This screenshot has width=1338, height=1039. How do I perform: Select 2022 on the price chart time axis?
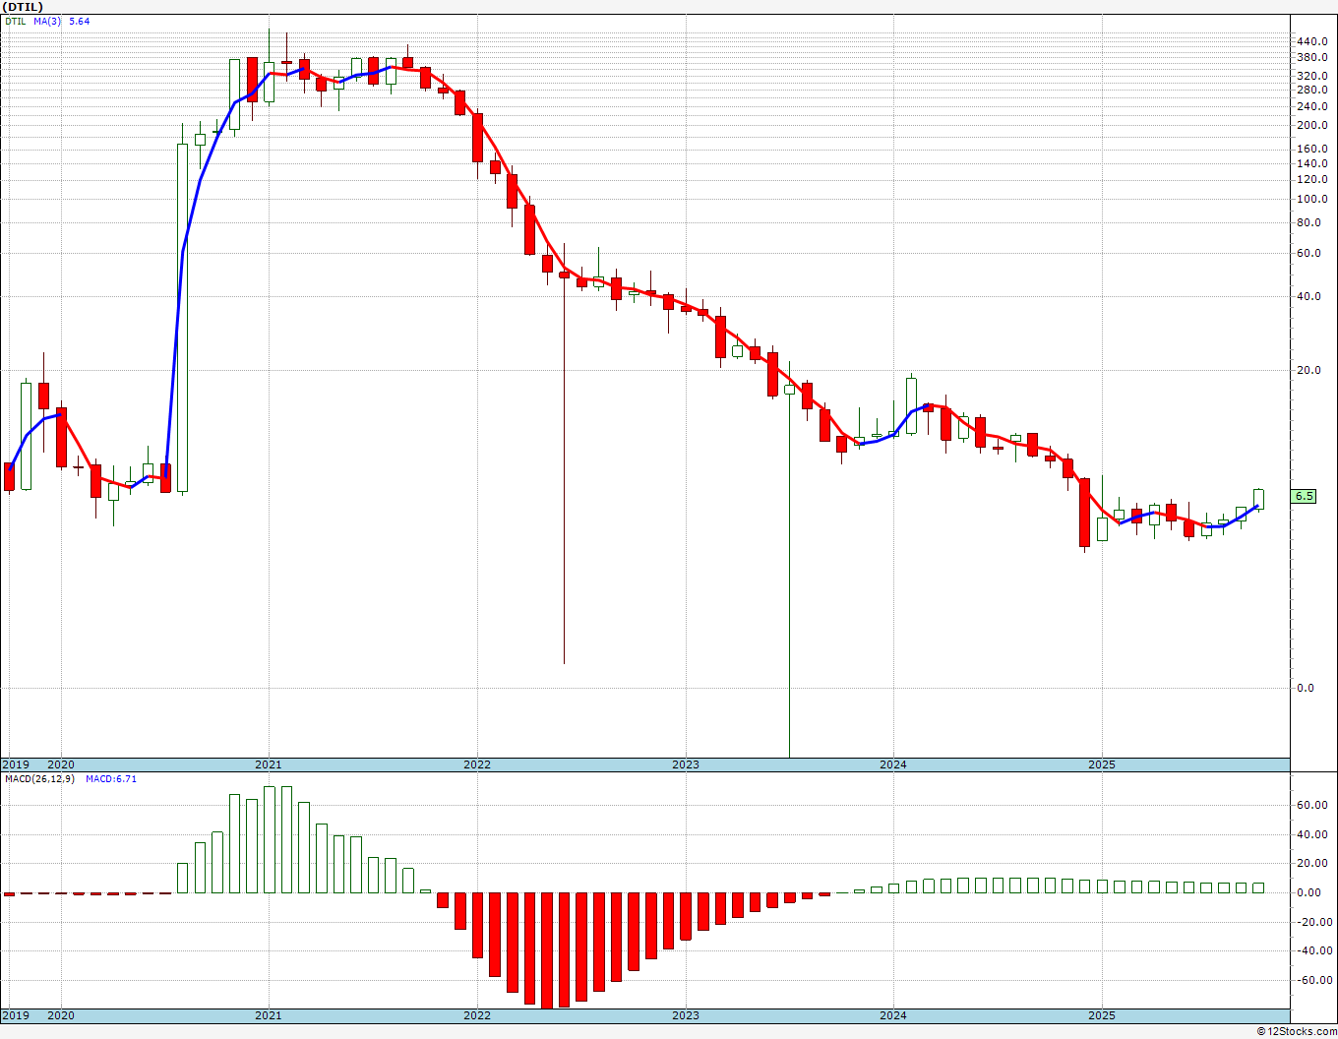click(x=477, y=764)
